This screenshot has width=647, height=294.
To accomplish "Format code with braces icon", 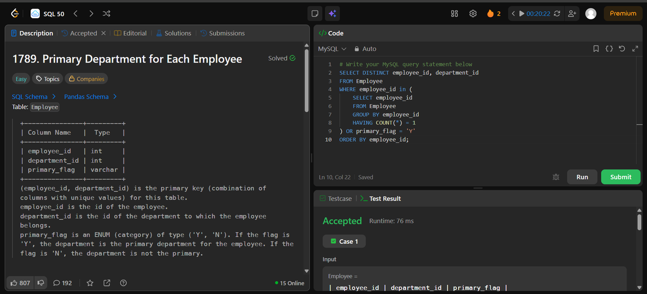I will [x=609, y=49].
